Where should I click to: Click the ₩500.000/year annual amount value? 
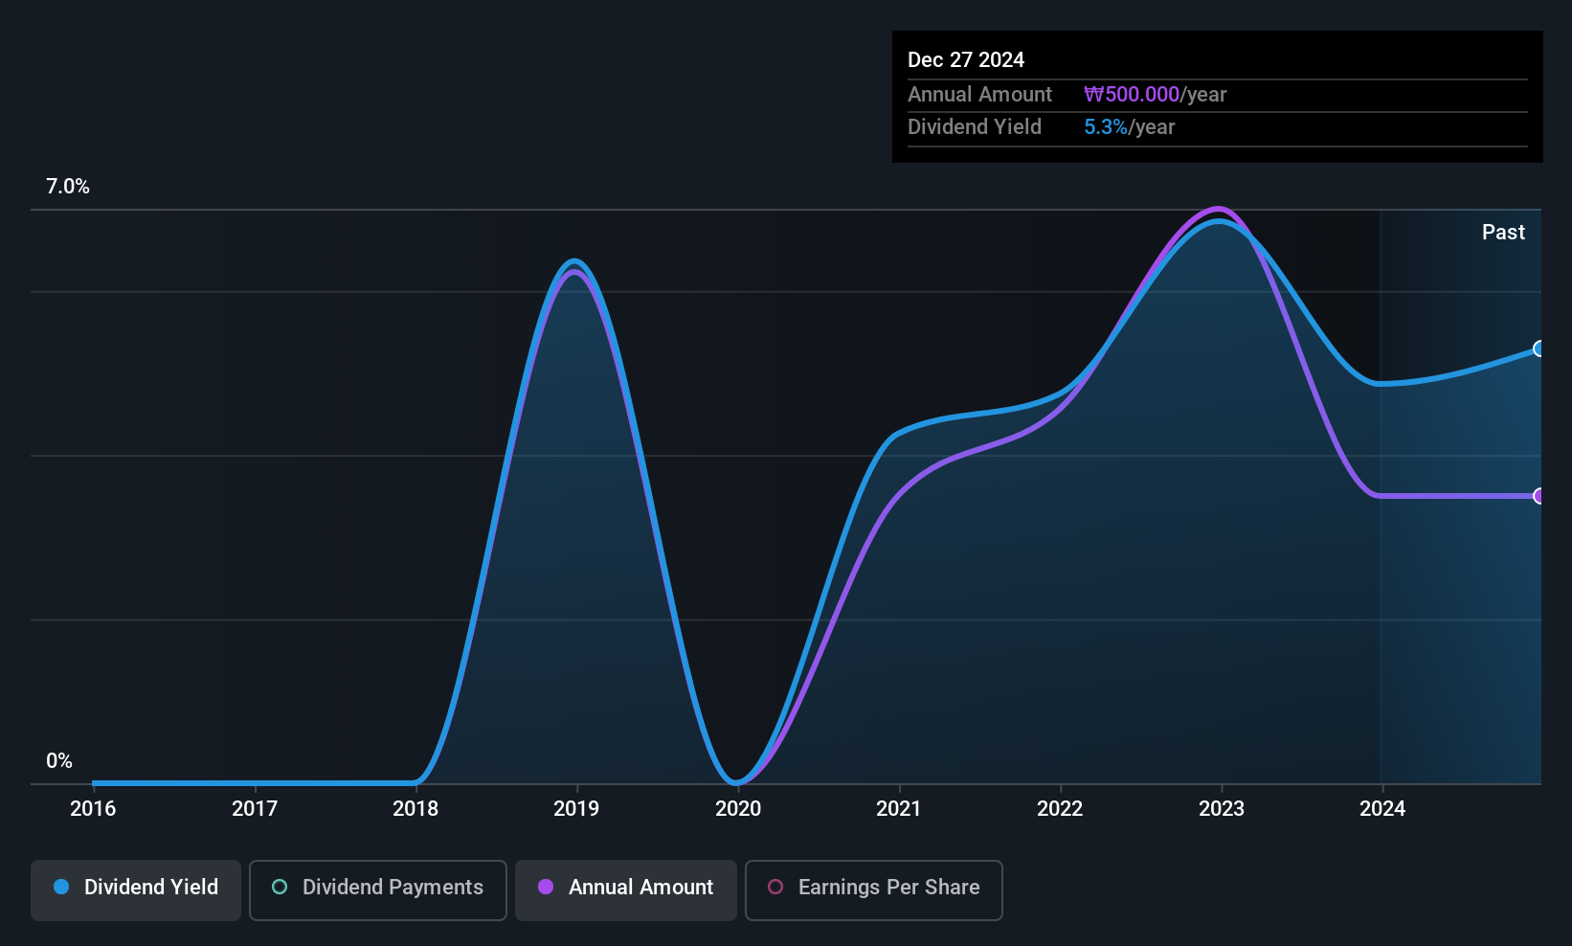point(1155,95)
